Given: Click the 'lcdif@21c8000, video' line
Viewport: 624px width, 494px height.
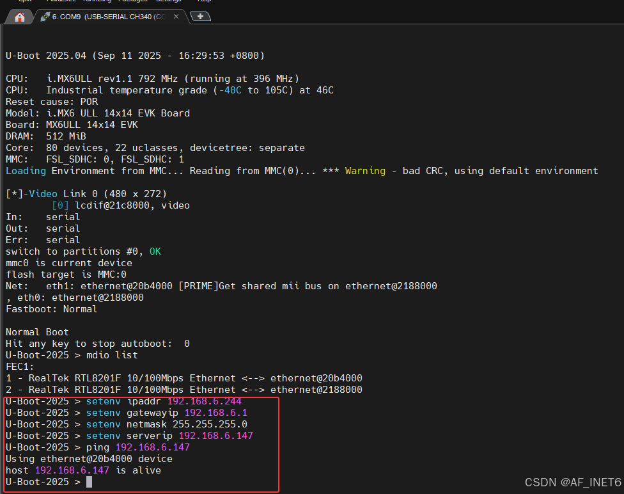Looking at the screenshot, I should pyautogui.click(x=121, y=205).
